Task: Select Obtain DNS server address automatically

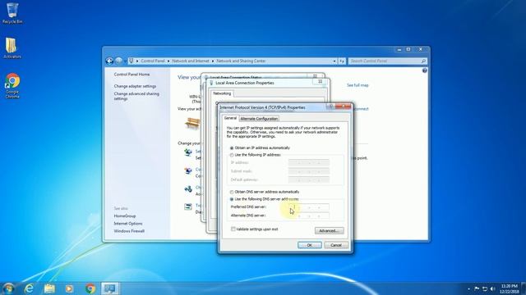Action: (x=232, y=192)
